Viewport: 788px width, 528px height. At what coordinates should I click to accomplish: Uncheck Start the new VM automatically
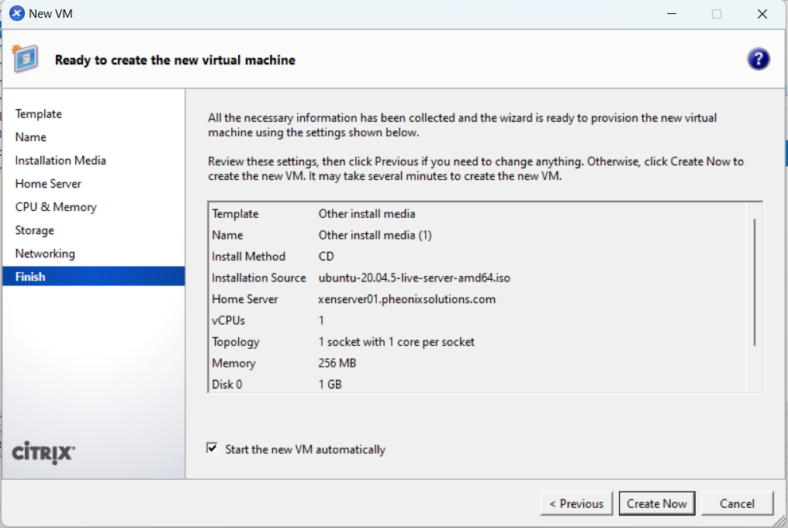pyautogui.click(x=212, y=448)
